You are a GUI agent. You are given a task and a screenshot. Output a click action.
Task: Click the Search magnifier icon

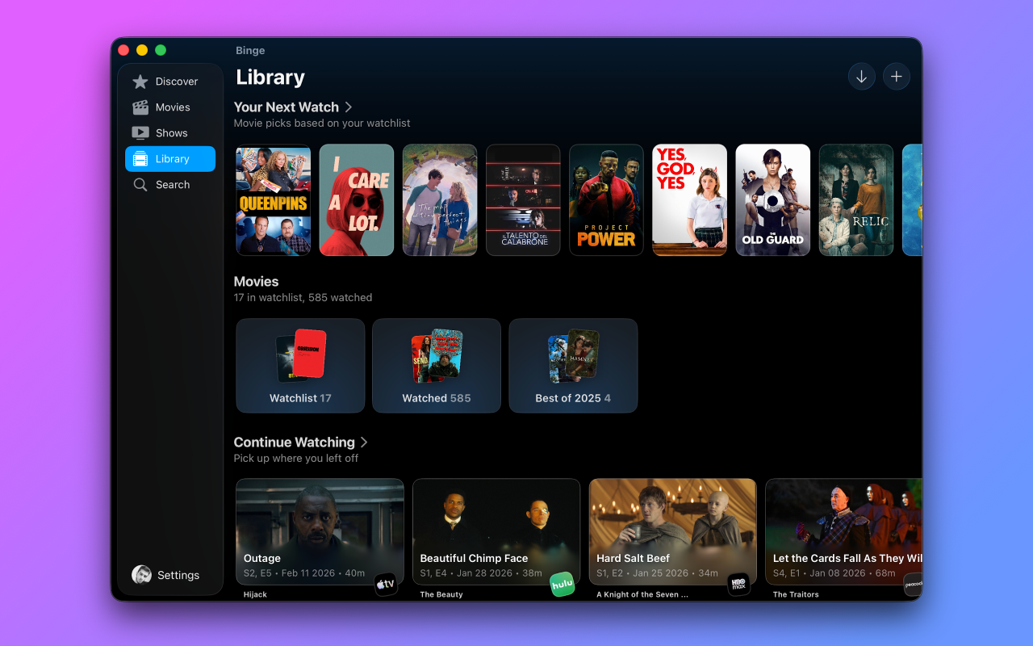(x=140, y=185)
